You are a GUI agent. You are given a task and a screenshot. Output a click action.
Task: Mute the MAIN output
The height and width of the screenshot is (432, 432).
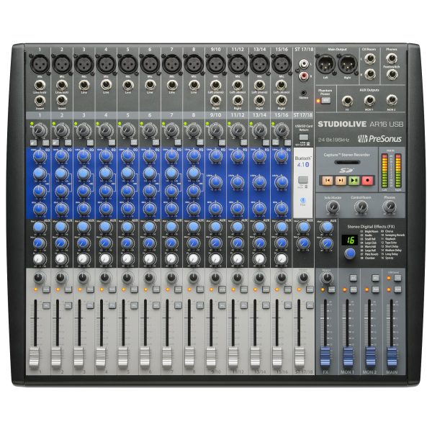(x=397, y=289)
